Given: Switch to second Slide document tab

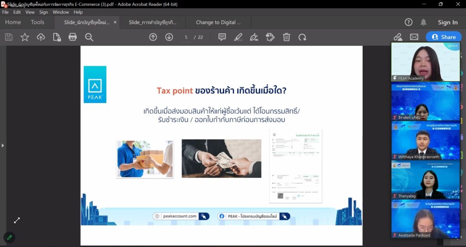Looking at the screenshot, I should tap(152, 22).
